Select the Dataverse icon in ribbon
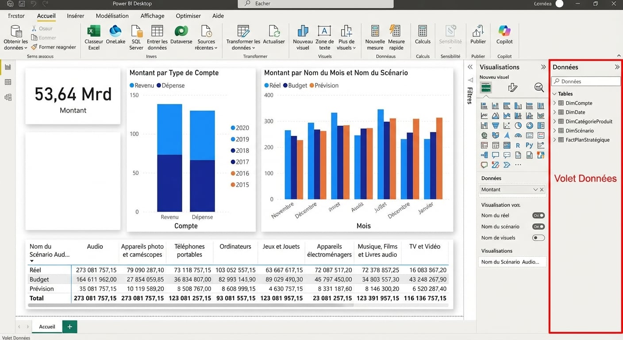The width and height of the screenshot is (623, 340). (x=181, y=31)
